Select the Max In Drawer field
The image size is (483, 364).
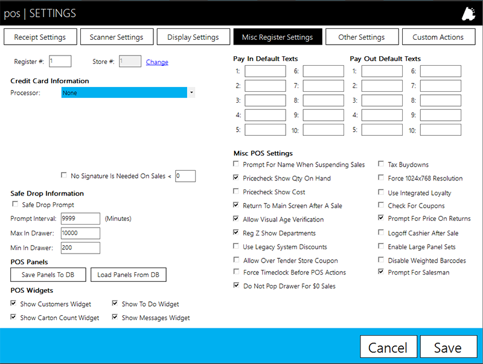[x=80, y=233]
